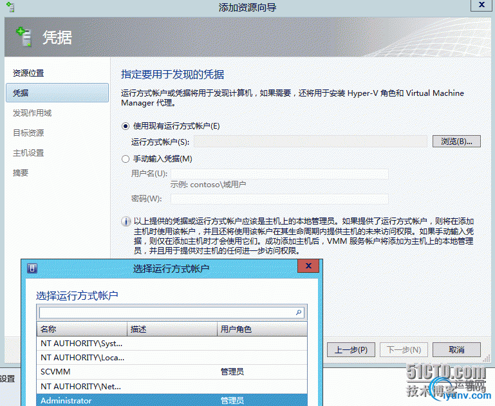495x406 pixels.
Task: Select the SCVMM account row
Action: [x=172, y=372]
